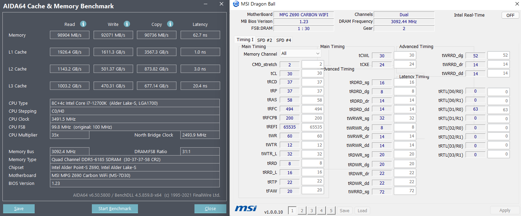
Task: Edit the tRTL(D0/R0) input field
Action: (498, 92)
